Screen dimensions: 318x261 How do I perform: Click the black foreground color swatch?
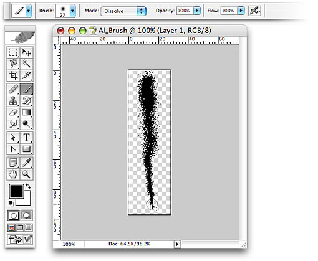click(x=16, y=191)
